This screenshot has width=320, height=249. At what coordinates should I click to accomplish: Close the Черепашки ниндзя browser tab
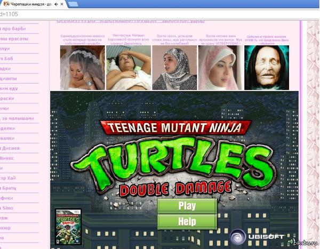tap(62, 4)
